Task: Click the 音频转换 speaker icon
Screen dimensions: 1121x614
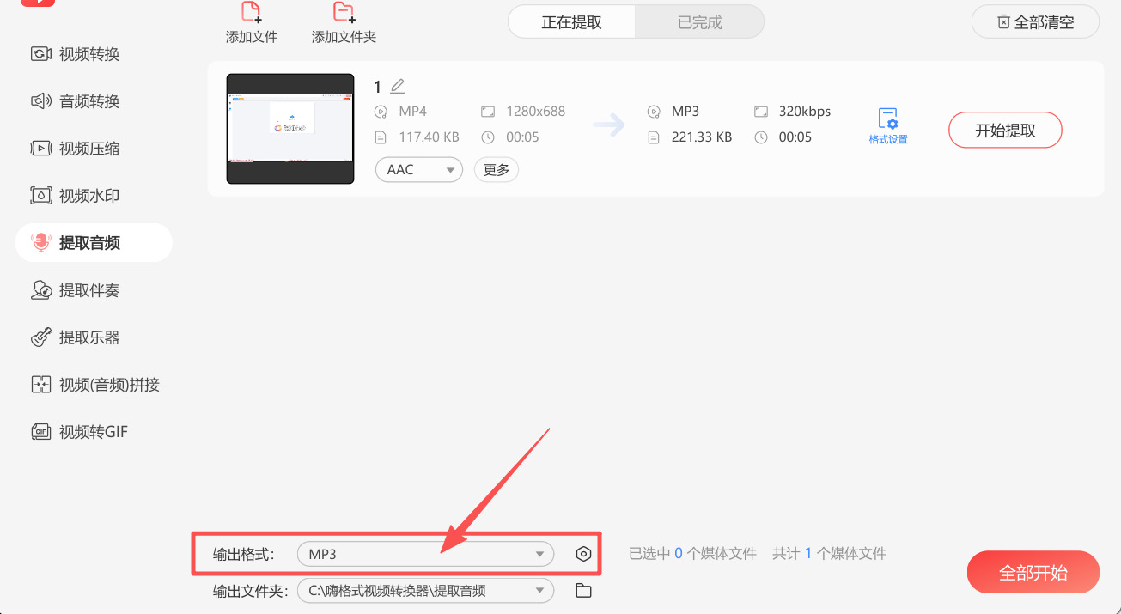Action: click(x=41, y=101)
